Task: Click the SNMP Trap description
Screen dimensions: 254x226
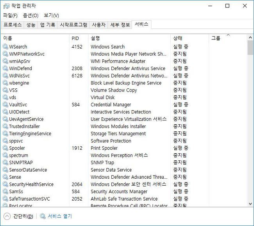Action: point(102,163)
